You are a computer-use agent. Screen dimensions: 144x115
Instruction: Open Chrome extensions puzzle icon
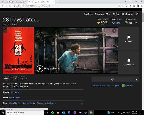pos(131,6)
